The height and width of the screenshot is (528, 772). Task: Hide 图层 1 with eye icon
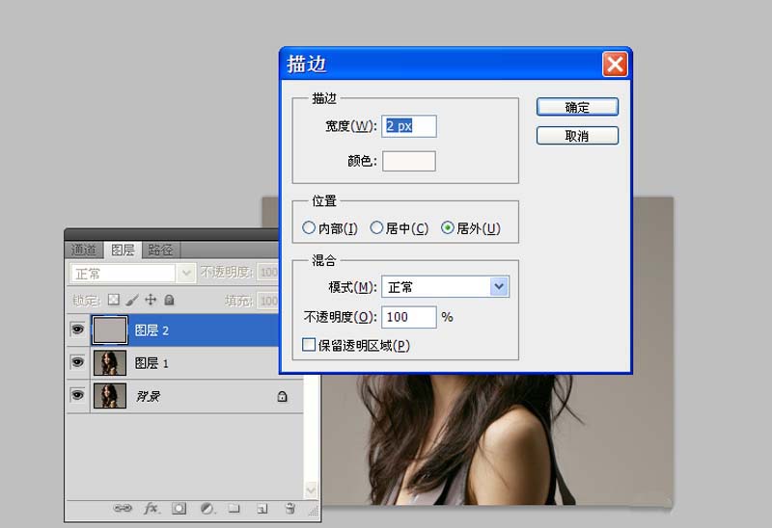(x=78, y=362)
